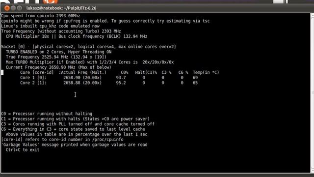Close the i7z terminal window

pos(7,8)
